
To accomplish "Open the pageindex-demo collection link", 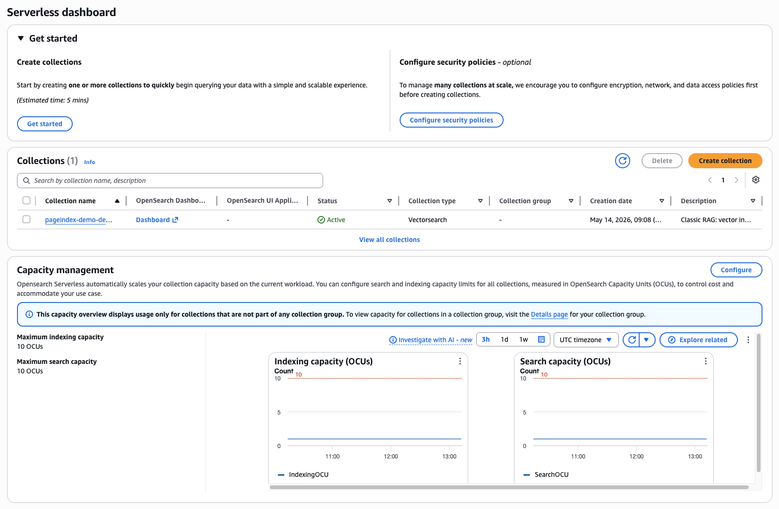I will (x=78, y=220).
